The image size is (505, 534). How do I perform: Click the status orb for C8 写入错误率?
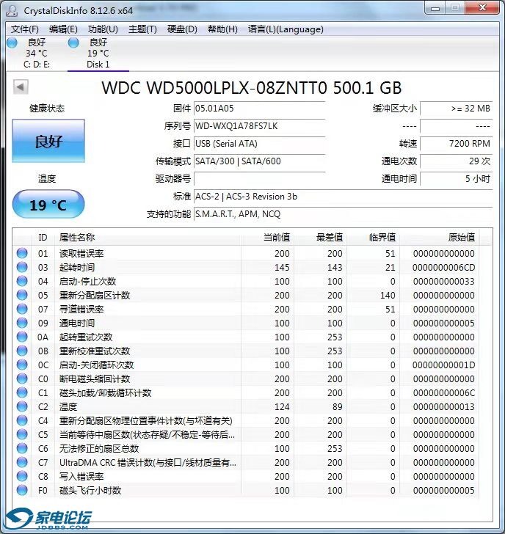click(22, 477)
